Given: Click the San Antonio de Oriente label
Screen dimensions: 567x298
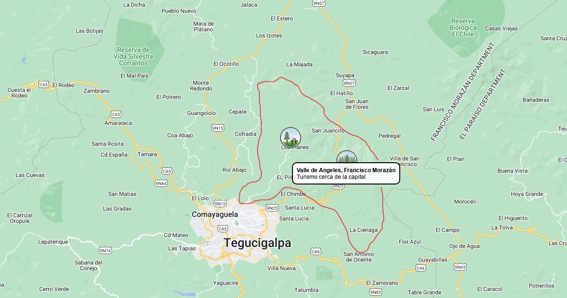Looking at the screenshot, I should click(358, 257).
